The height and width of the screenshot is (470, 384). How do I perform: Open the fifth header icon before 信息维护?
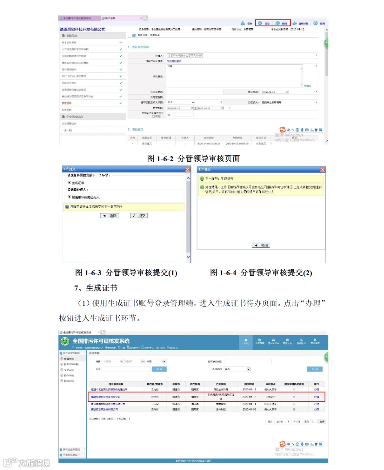coord(301,342)
